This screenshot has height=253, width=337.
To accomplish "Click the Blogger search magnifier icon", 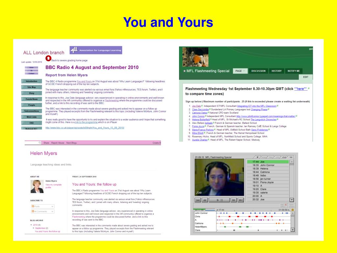I will coord(40,143).
